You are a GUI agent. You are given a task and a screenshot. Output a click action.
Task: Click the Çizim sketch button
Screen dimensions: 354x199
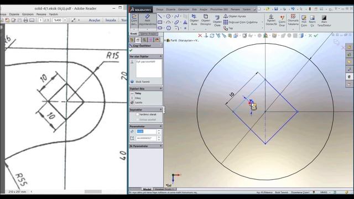(x=134, y=20)
